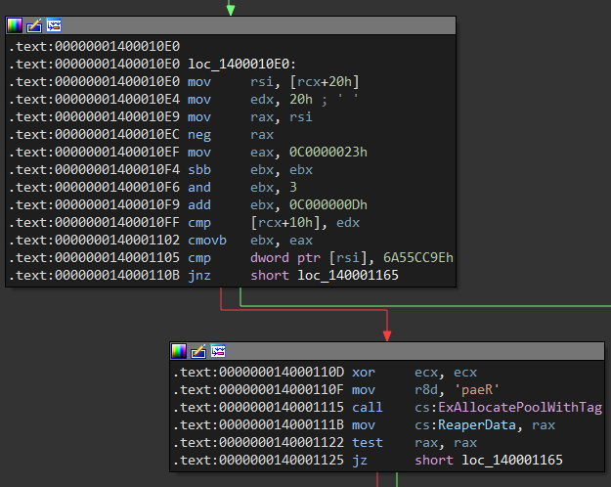611x487 pixels.
Task: Click group-nodes icon of ExAllocatePoolWithTag block
Action: coord(218,351)
